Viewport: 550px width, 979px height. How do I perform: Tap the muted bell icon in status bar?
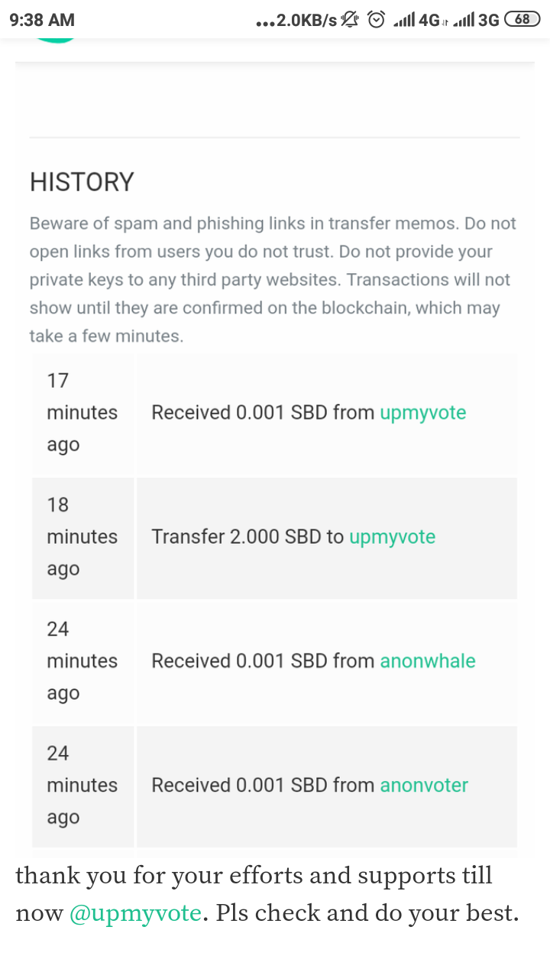click(x=351, y=20)
